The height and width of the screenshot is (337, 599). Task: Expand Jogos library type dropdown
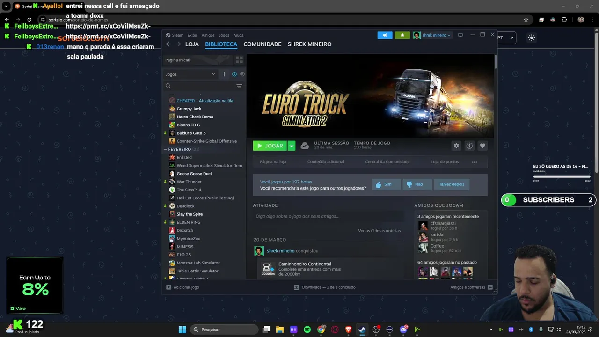(190, 74)
